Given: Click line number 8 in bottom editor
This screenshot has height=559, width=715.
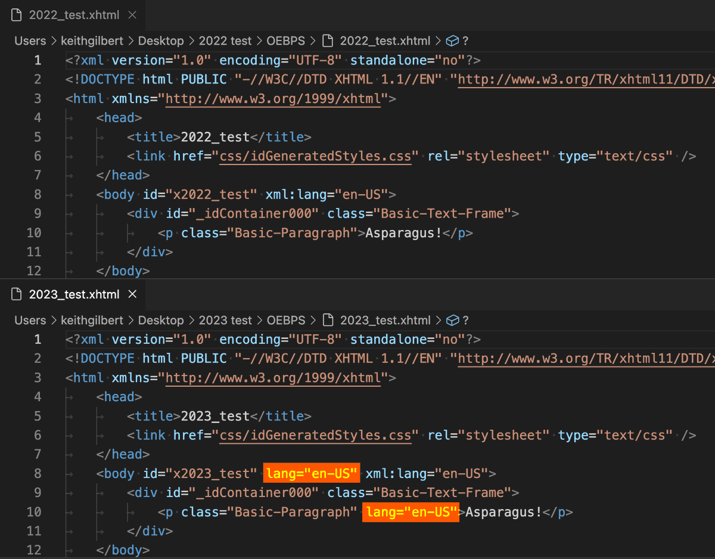Looking at the screenshot, I should [38, 474].
